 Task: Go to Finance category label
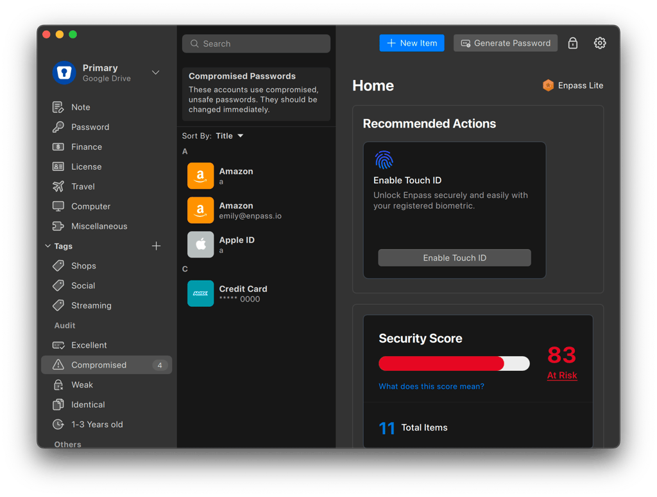87,147
